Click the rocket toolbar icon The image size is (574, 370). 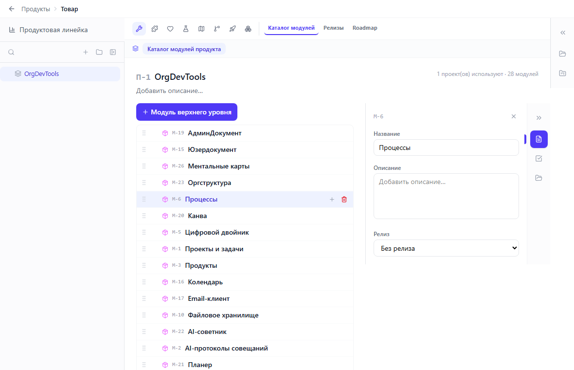[x=233, y=29]
